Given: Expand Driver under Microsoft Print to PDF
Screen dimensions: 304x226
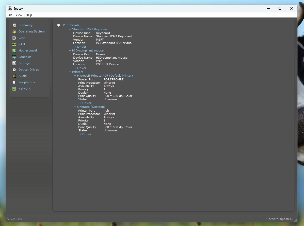Looking at the screenshot, I should coord(80,103).
